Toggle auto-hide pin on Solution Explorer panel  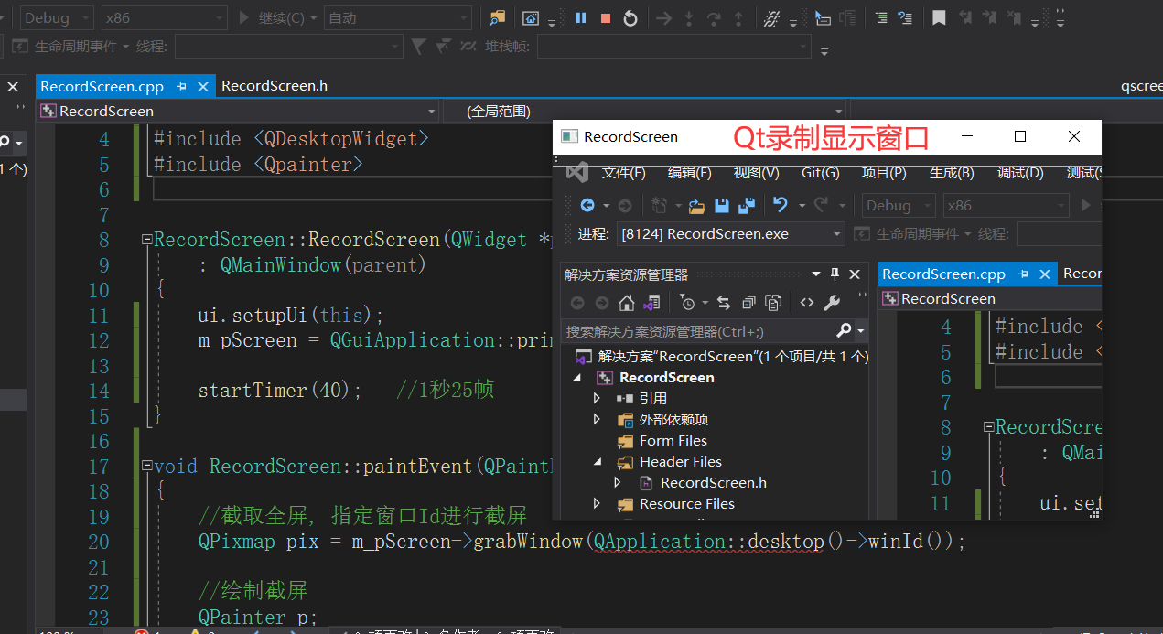pyautogui.click(x=835, y=274)
